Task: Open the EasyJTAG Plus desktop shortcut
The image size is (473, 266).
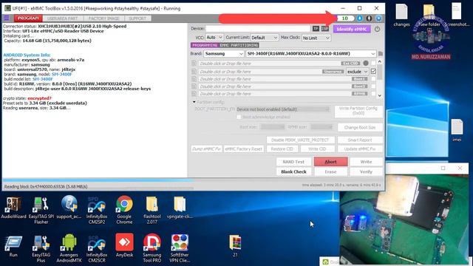Action: pyautogui.click(x=41, y=248)
